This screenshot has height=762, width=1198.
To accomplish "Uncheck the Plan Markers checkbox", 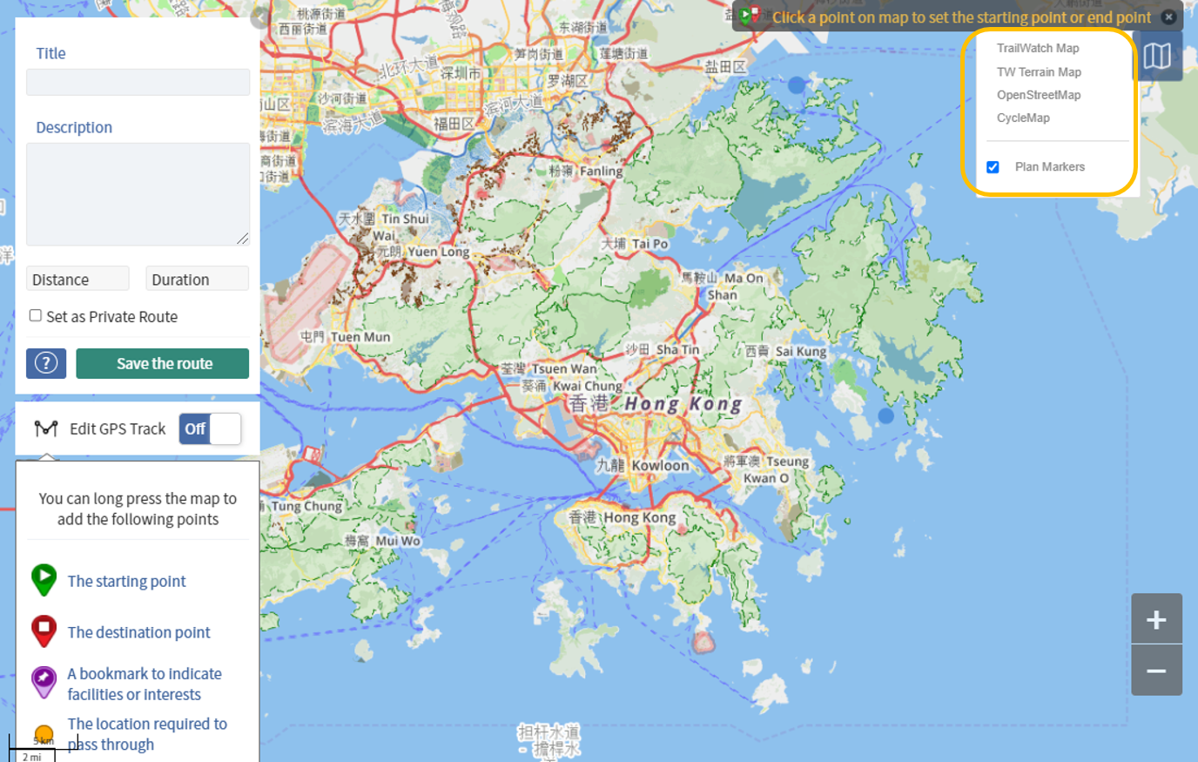I will (993, 167).
